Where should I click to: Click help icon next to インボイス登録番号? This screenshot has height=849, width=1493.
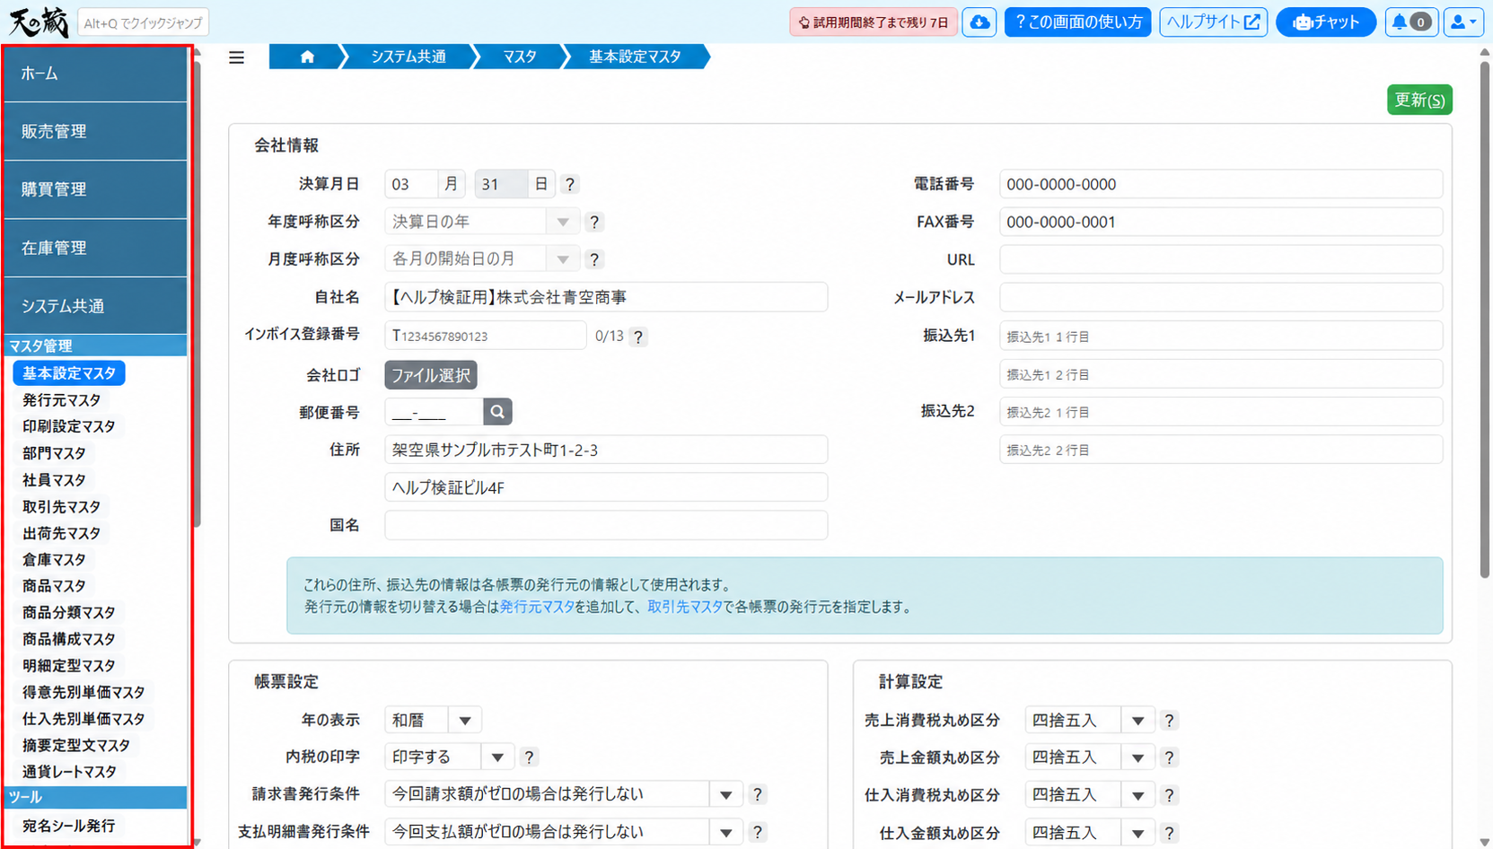(637, 337)
